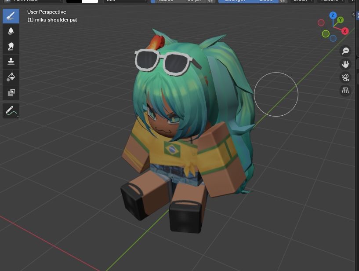Click the 'User Perspective' viewport label
This screenshot has height=271, width=359.
(47, 12)
